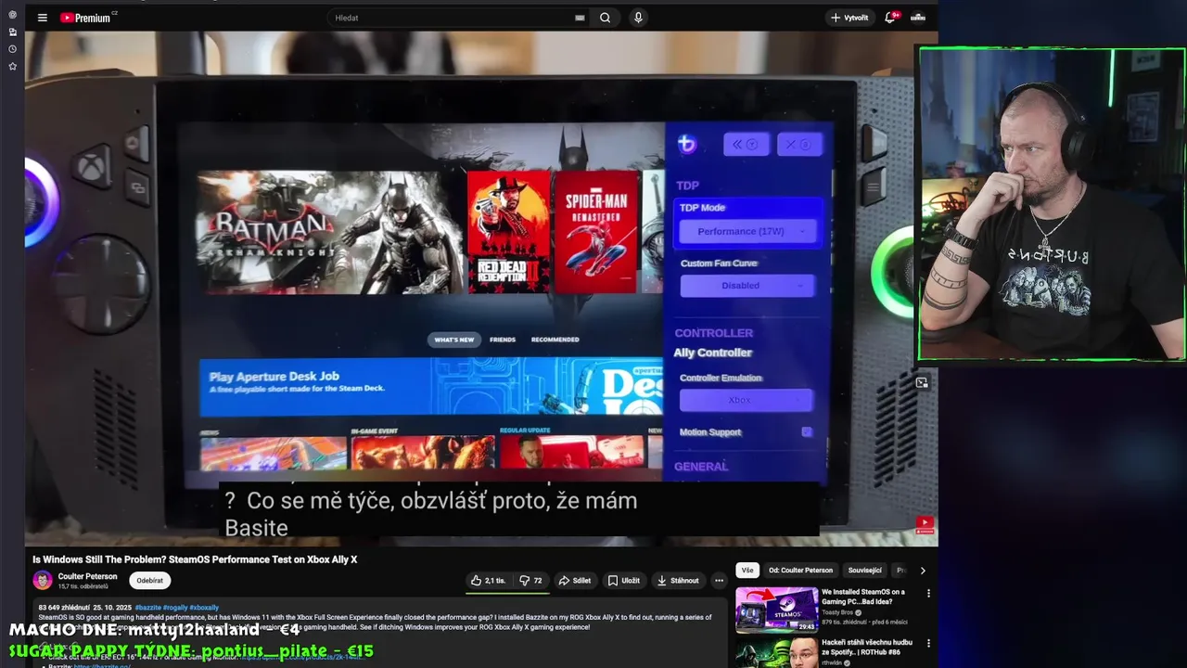
Task: Click the #bazzite hashtag
Action: (x=147, y=608)
